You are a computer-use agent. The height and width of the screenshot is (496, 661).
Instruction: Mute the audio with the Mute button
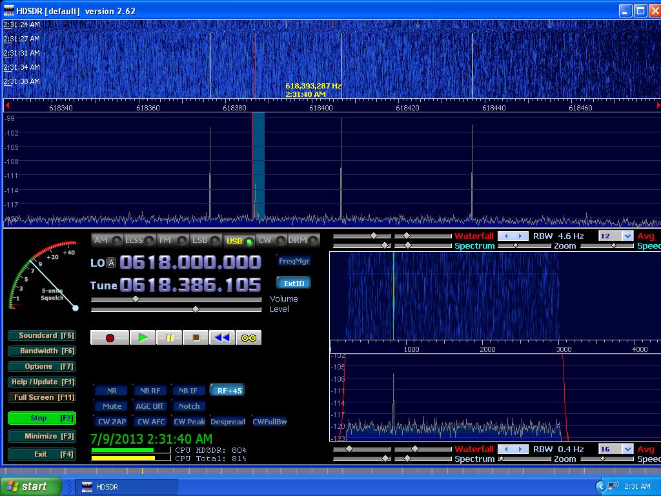[x=112, y=406]
